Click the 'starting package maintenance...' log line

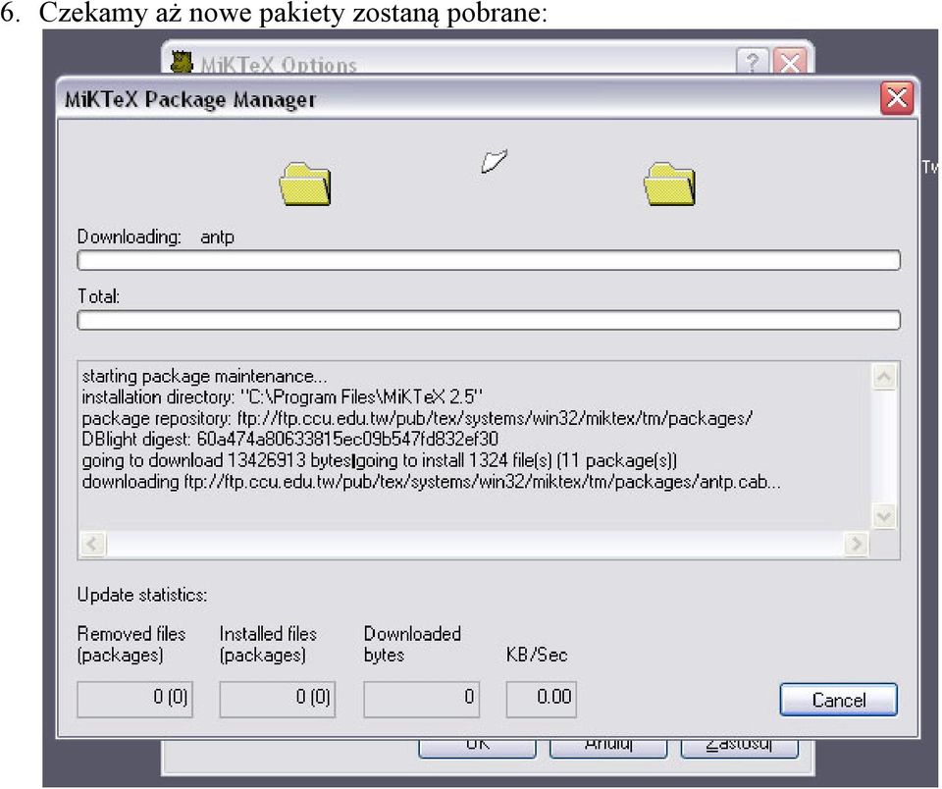coord(204,376)
